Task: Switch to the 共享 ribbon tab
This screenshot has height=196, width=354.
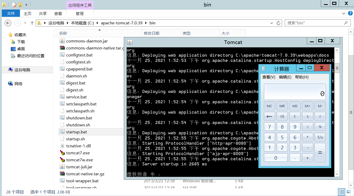Action: [43, 13]
